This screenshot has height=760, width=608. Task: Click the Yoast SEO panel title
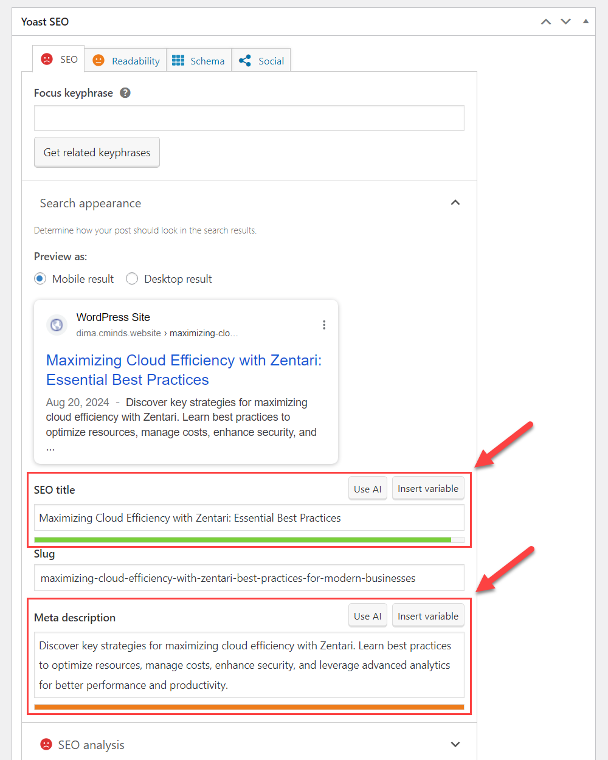(x=45, y=22)
